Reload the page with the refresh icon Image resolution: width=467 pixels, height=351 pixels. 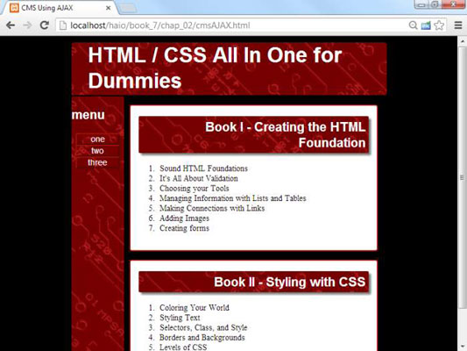pyautogui.click(x=45, y=25)
